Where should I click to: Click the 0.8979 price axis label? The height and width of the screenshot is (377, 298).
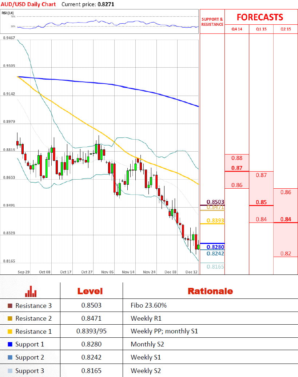tap(9, 121)
